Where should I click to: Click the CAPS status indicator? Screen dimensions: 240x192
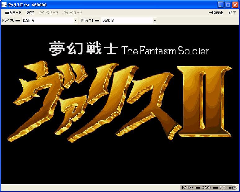click(x=216, y=188)
